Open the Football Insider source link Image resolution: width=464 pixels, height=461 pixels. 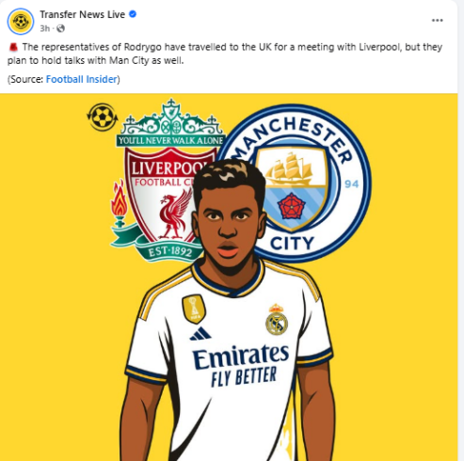tap(82, 79)
